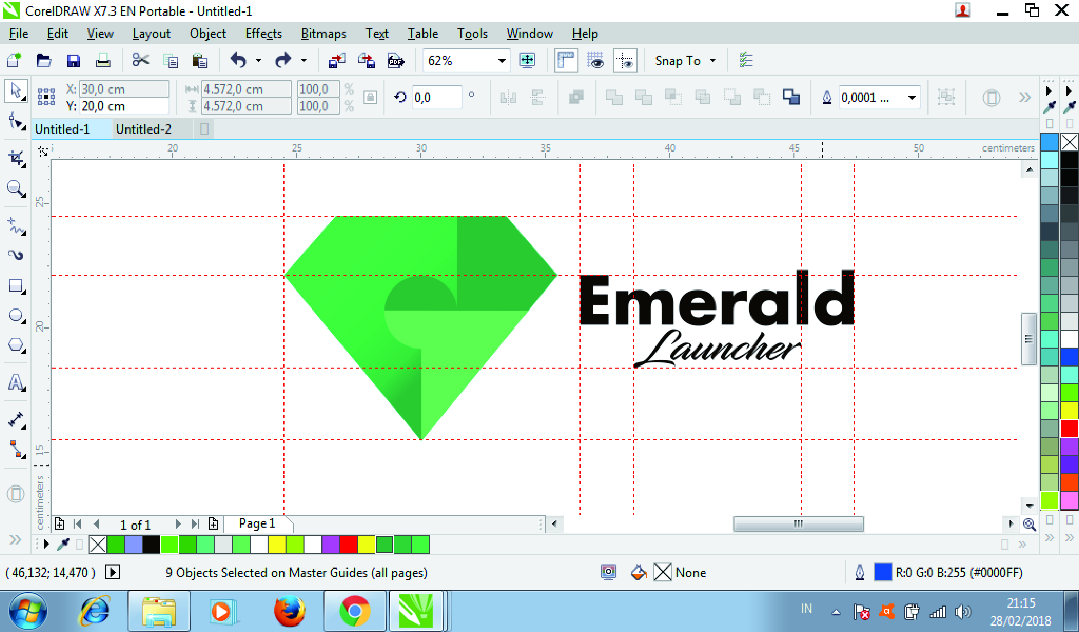Open the Effects menu

pos(263,33)
